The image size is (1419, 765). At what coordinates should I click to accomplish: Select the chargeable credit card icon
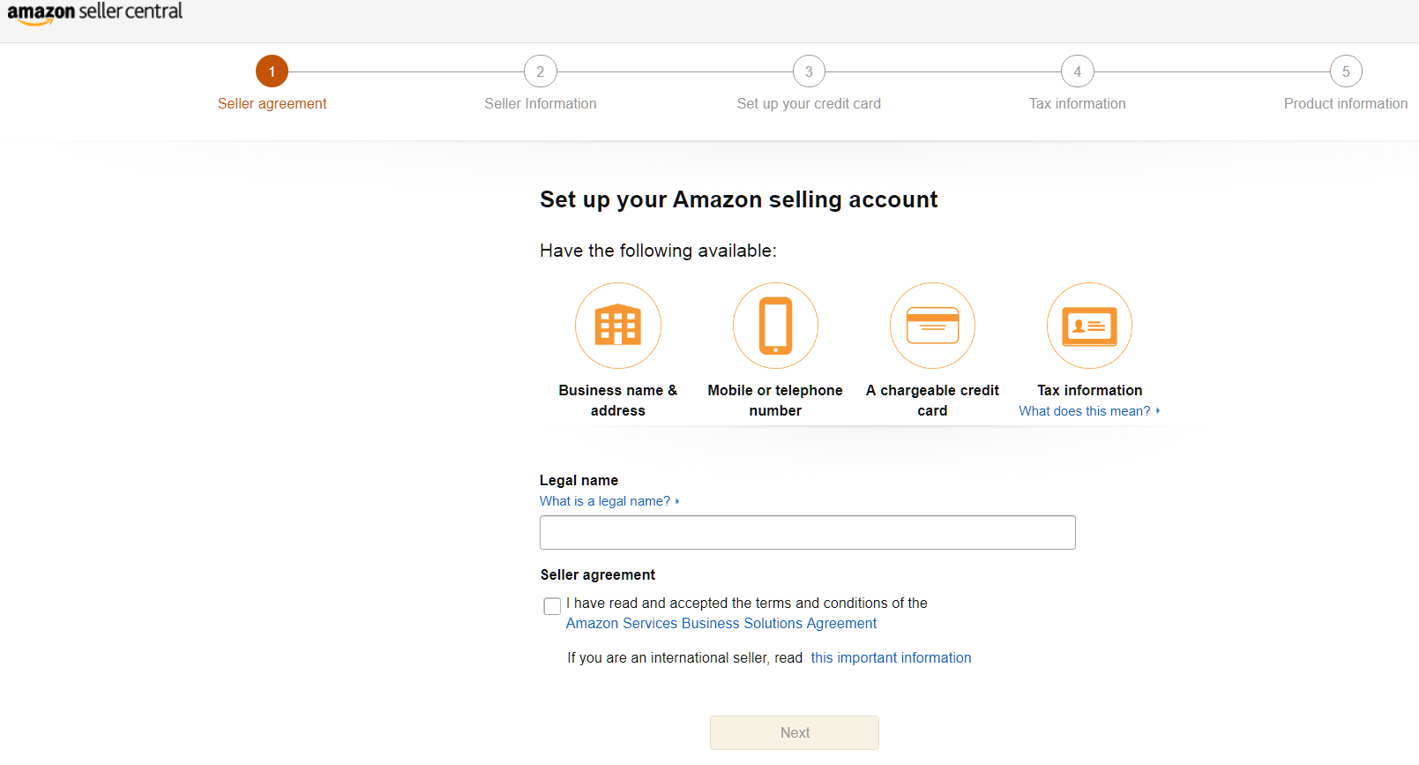tap(931, 325)
